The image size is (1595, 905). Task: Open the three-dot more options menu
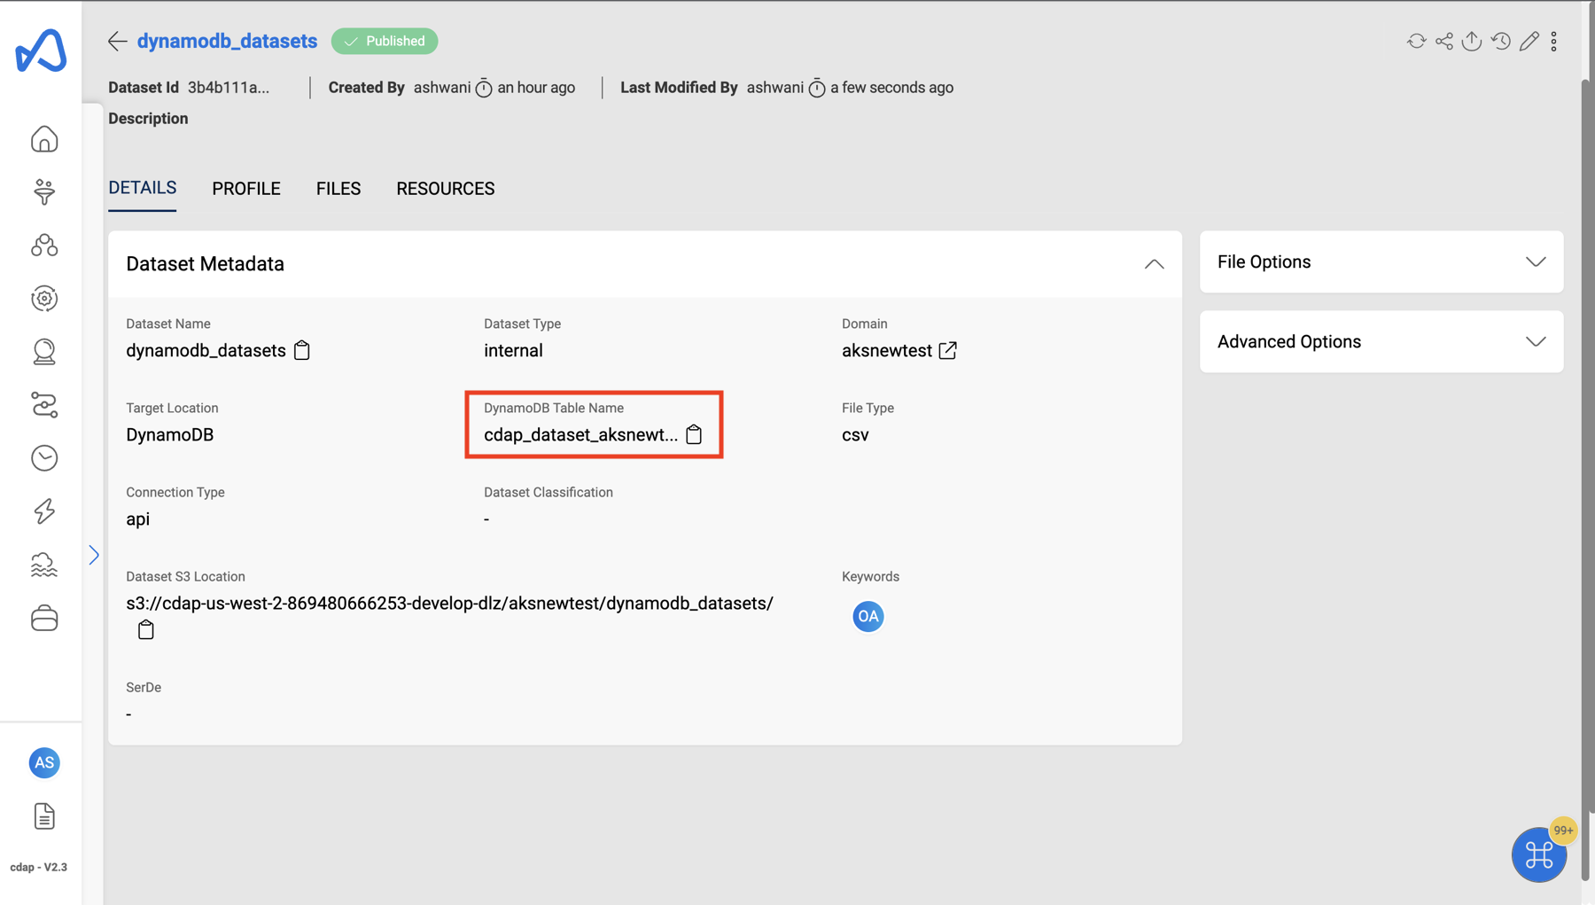(1554, 41)
